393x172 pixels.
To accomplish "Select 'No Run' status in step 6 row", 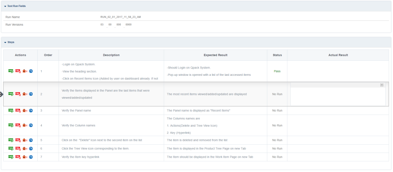I will pyautogui.click(x=277, y=148).
